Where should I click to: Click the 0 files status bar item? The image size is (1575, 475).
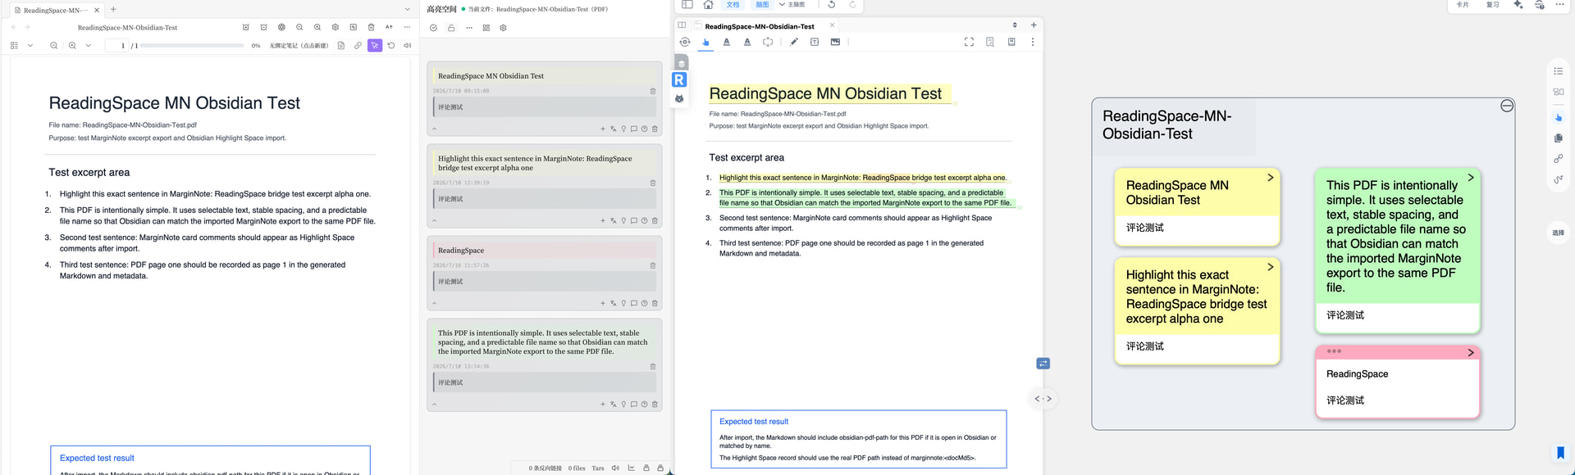[x=577, y=468]
